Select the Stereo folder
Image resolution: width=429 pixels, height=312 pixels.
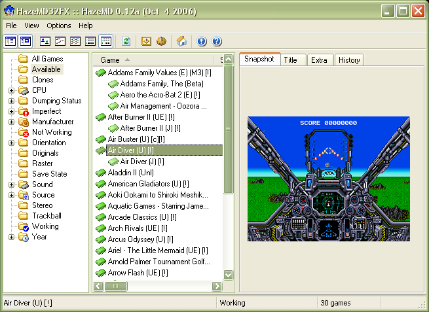coord(43,205)
